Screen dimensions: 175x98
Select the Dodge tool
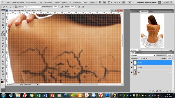pyautogui.click(x=3, y=52)
